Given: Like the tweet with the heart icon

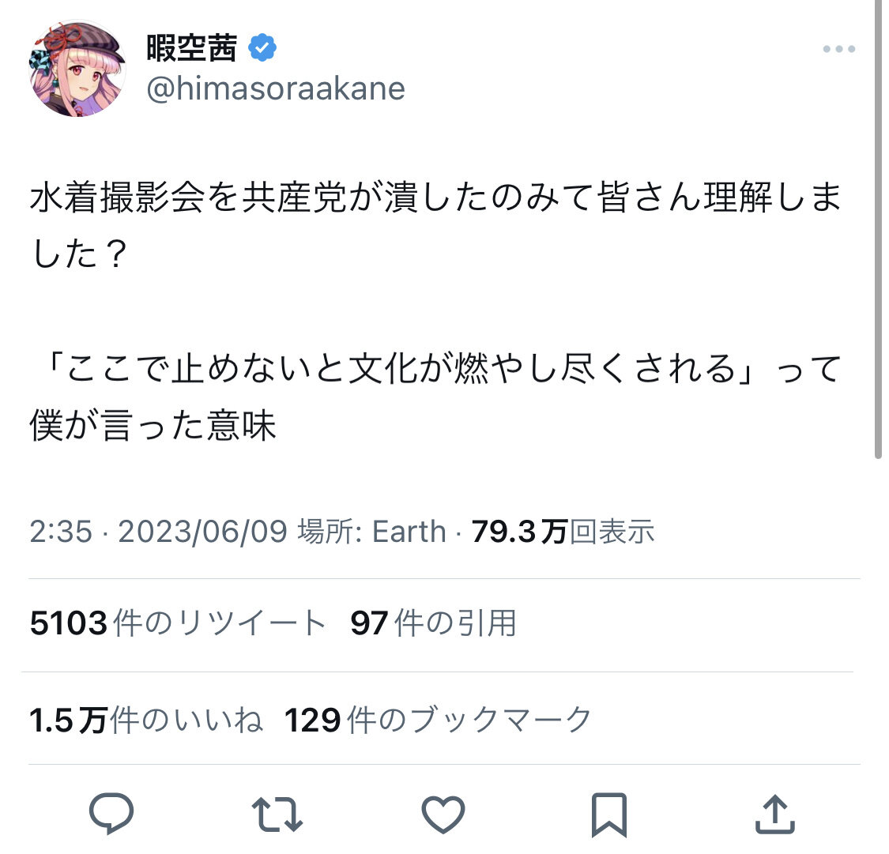Looking at the screenshot, I should 443,814.
